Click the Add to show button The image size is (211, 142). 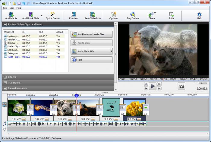pos(92,43)
